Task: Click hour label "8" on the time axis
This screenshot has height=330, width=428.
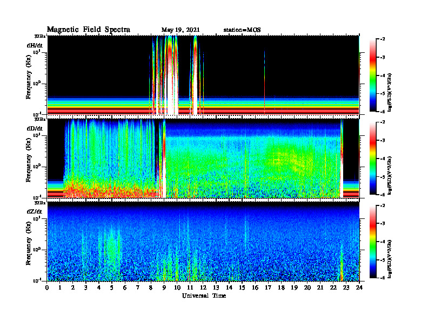Action: [x=151, y=288]
